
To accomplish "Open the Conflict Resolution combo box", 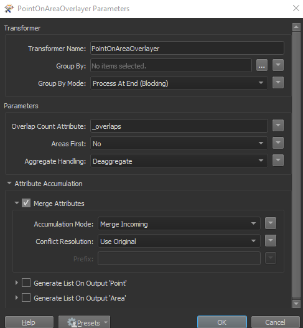I will pyautogui.click(x=179, y=241).
